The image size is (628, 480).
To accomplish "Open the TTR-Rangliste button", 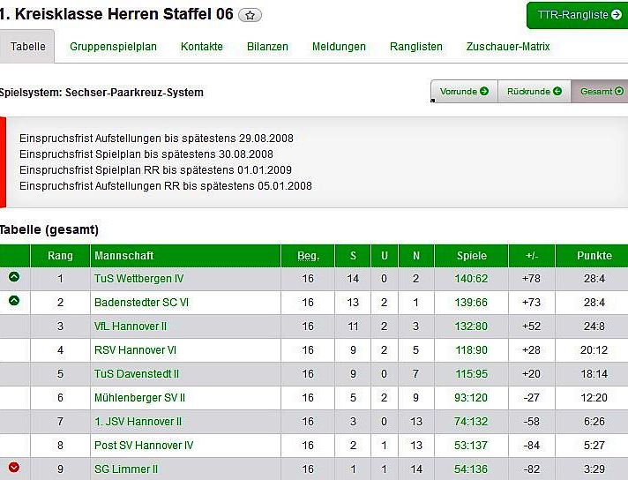I will pyautogui.click(x=579, y=15).
